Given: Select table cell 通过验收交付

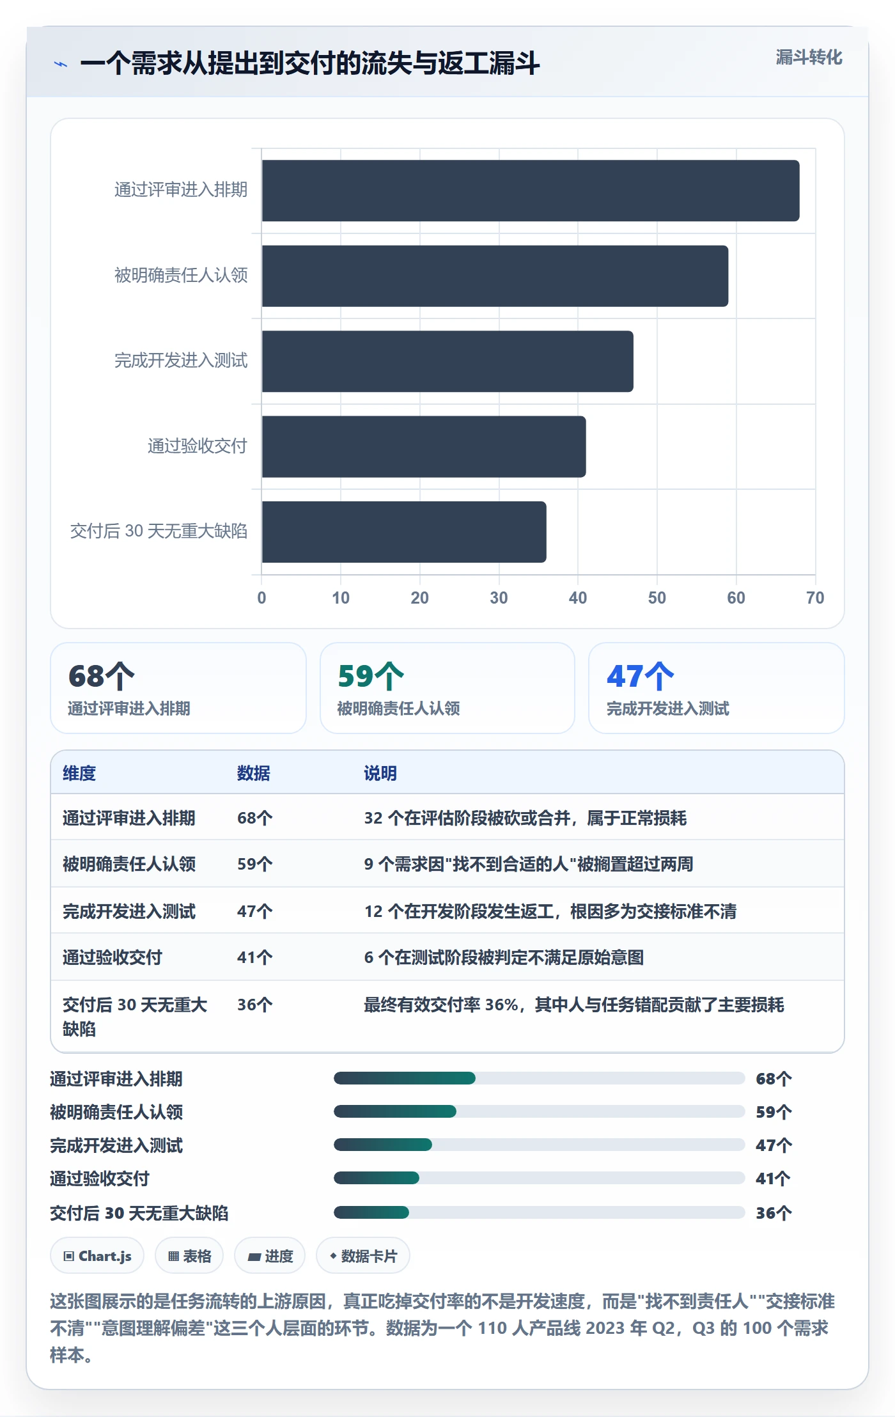Looking at the screenshot, I should click(x=113, y=957).
